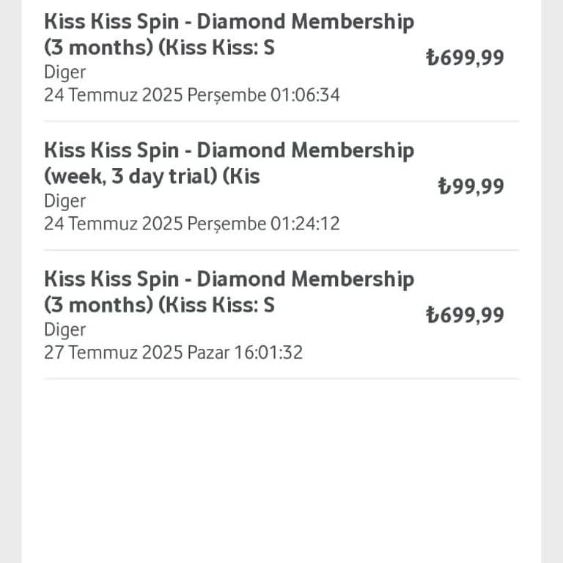The height and width of the screenshot is (563, 563).
Task: Click the ₺99,99 price amount
Action: pyautogui.click(x=471, y=186)
